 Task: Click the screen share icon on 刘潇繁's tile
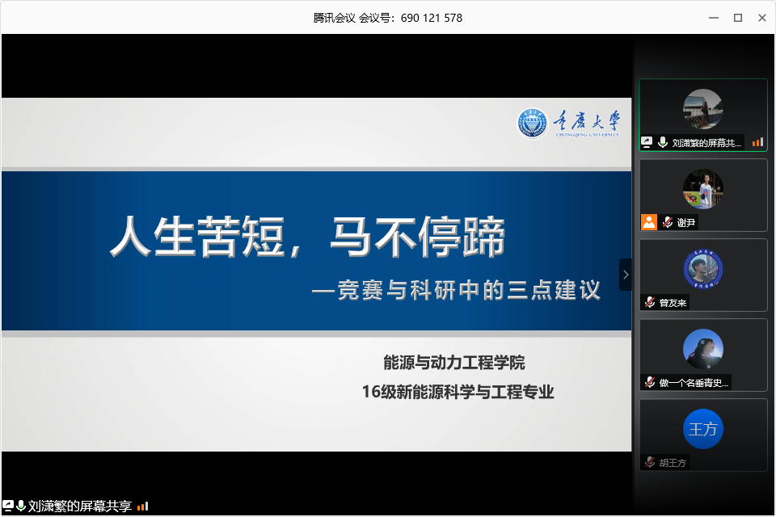coord(647,142)
